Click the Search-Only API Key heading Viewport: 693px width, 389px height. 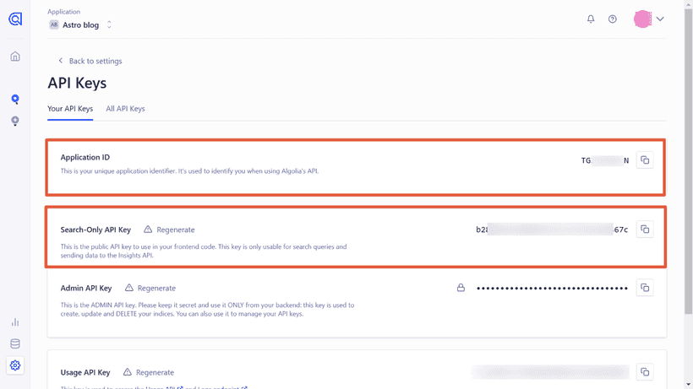(x=95, y=230)
